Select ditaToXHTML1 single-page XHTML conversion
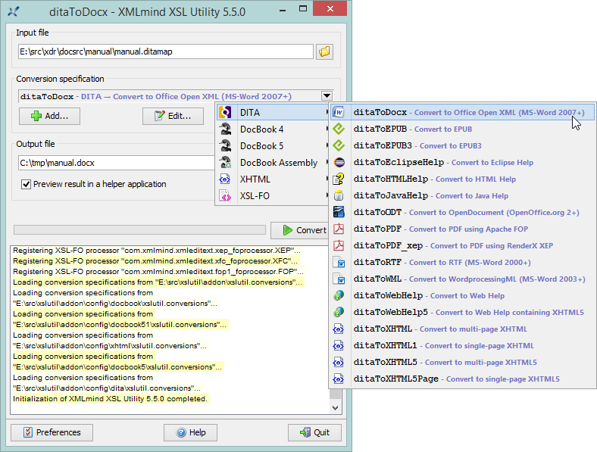Screen dimensions: 597x452 coord(462,346)
